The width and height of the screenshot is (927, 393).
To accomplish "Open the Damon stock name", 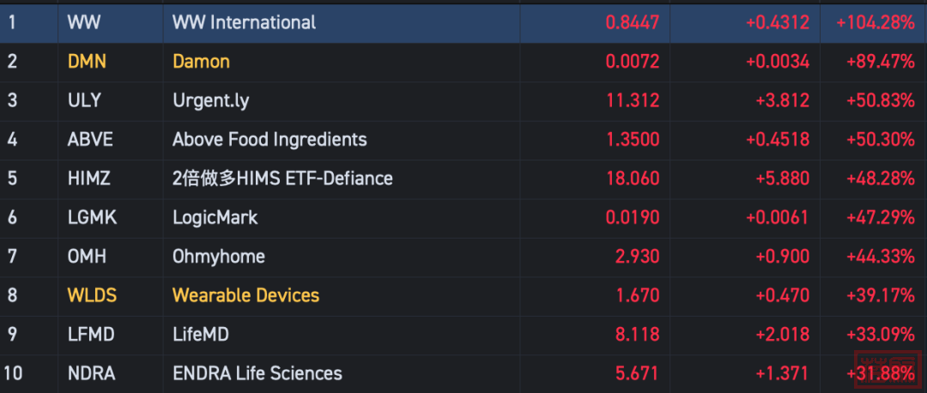I will (201, 62).
